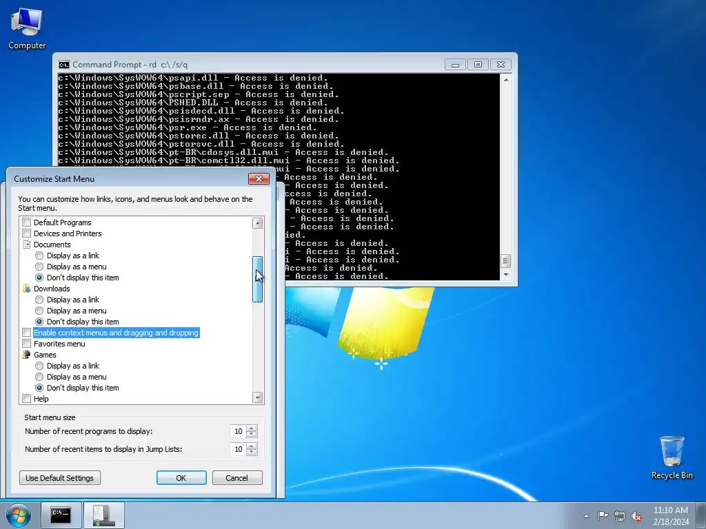Decrease number of recent programs
This screenshot has height=529, width=706.
(252, 434)
